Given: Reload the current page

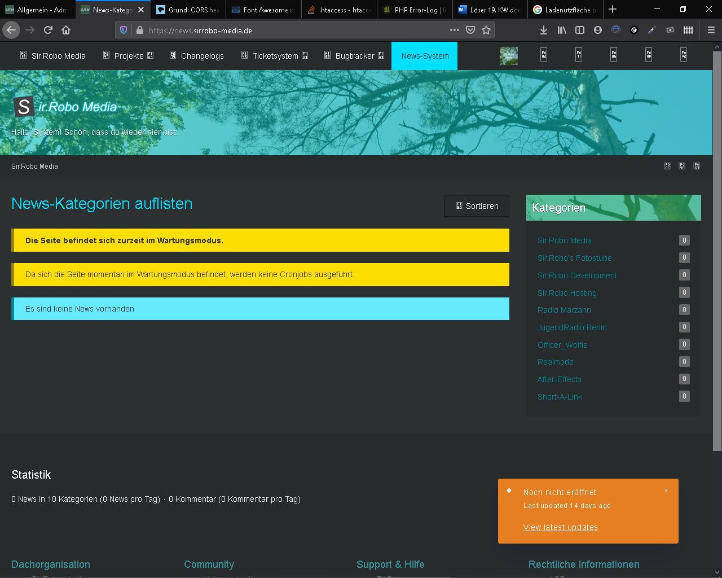Looking at the screenshot, I should click(x=48, y=30).
